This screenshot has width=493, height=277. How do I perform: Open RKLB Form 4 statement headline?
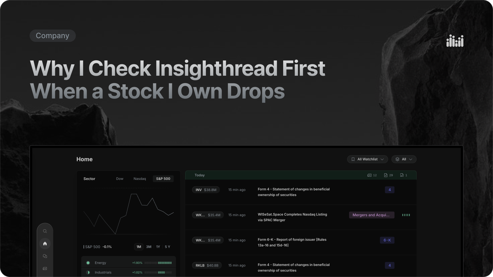(x=294, y=267)
